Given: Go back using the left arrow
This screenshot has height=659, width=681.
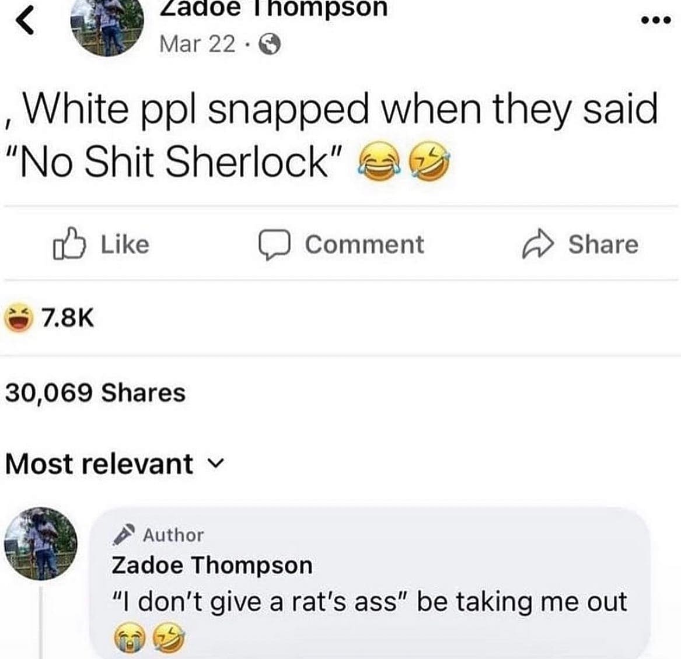Looking at the screenshot, I should (25, 21).
